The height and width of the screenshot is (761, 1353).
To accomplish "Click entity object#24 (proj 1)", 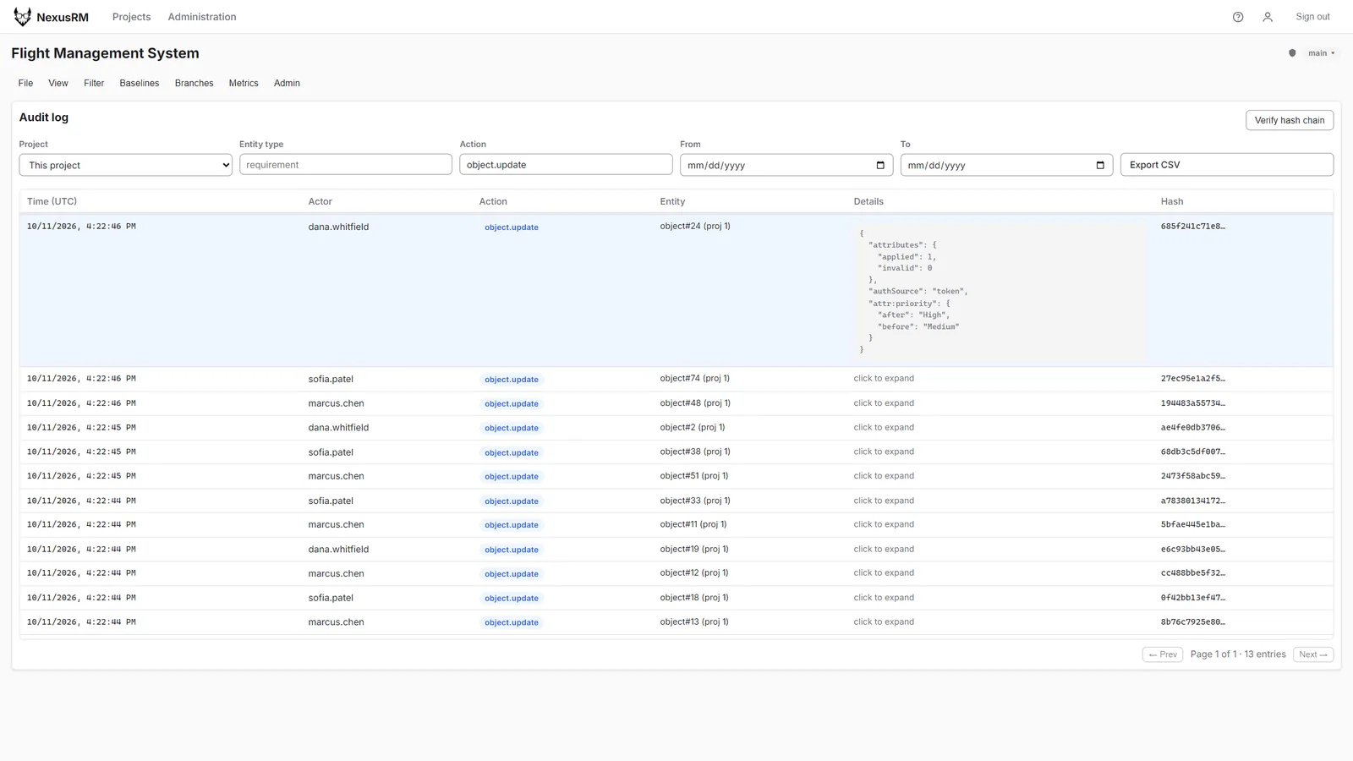I will click(695, 227).
